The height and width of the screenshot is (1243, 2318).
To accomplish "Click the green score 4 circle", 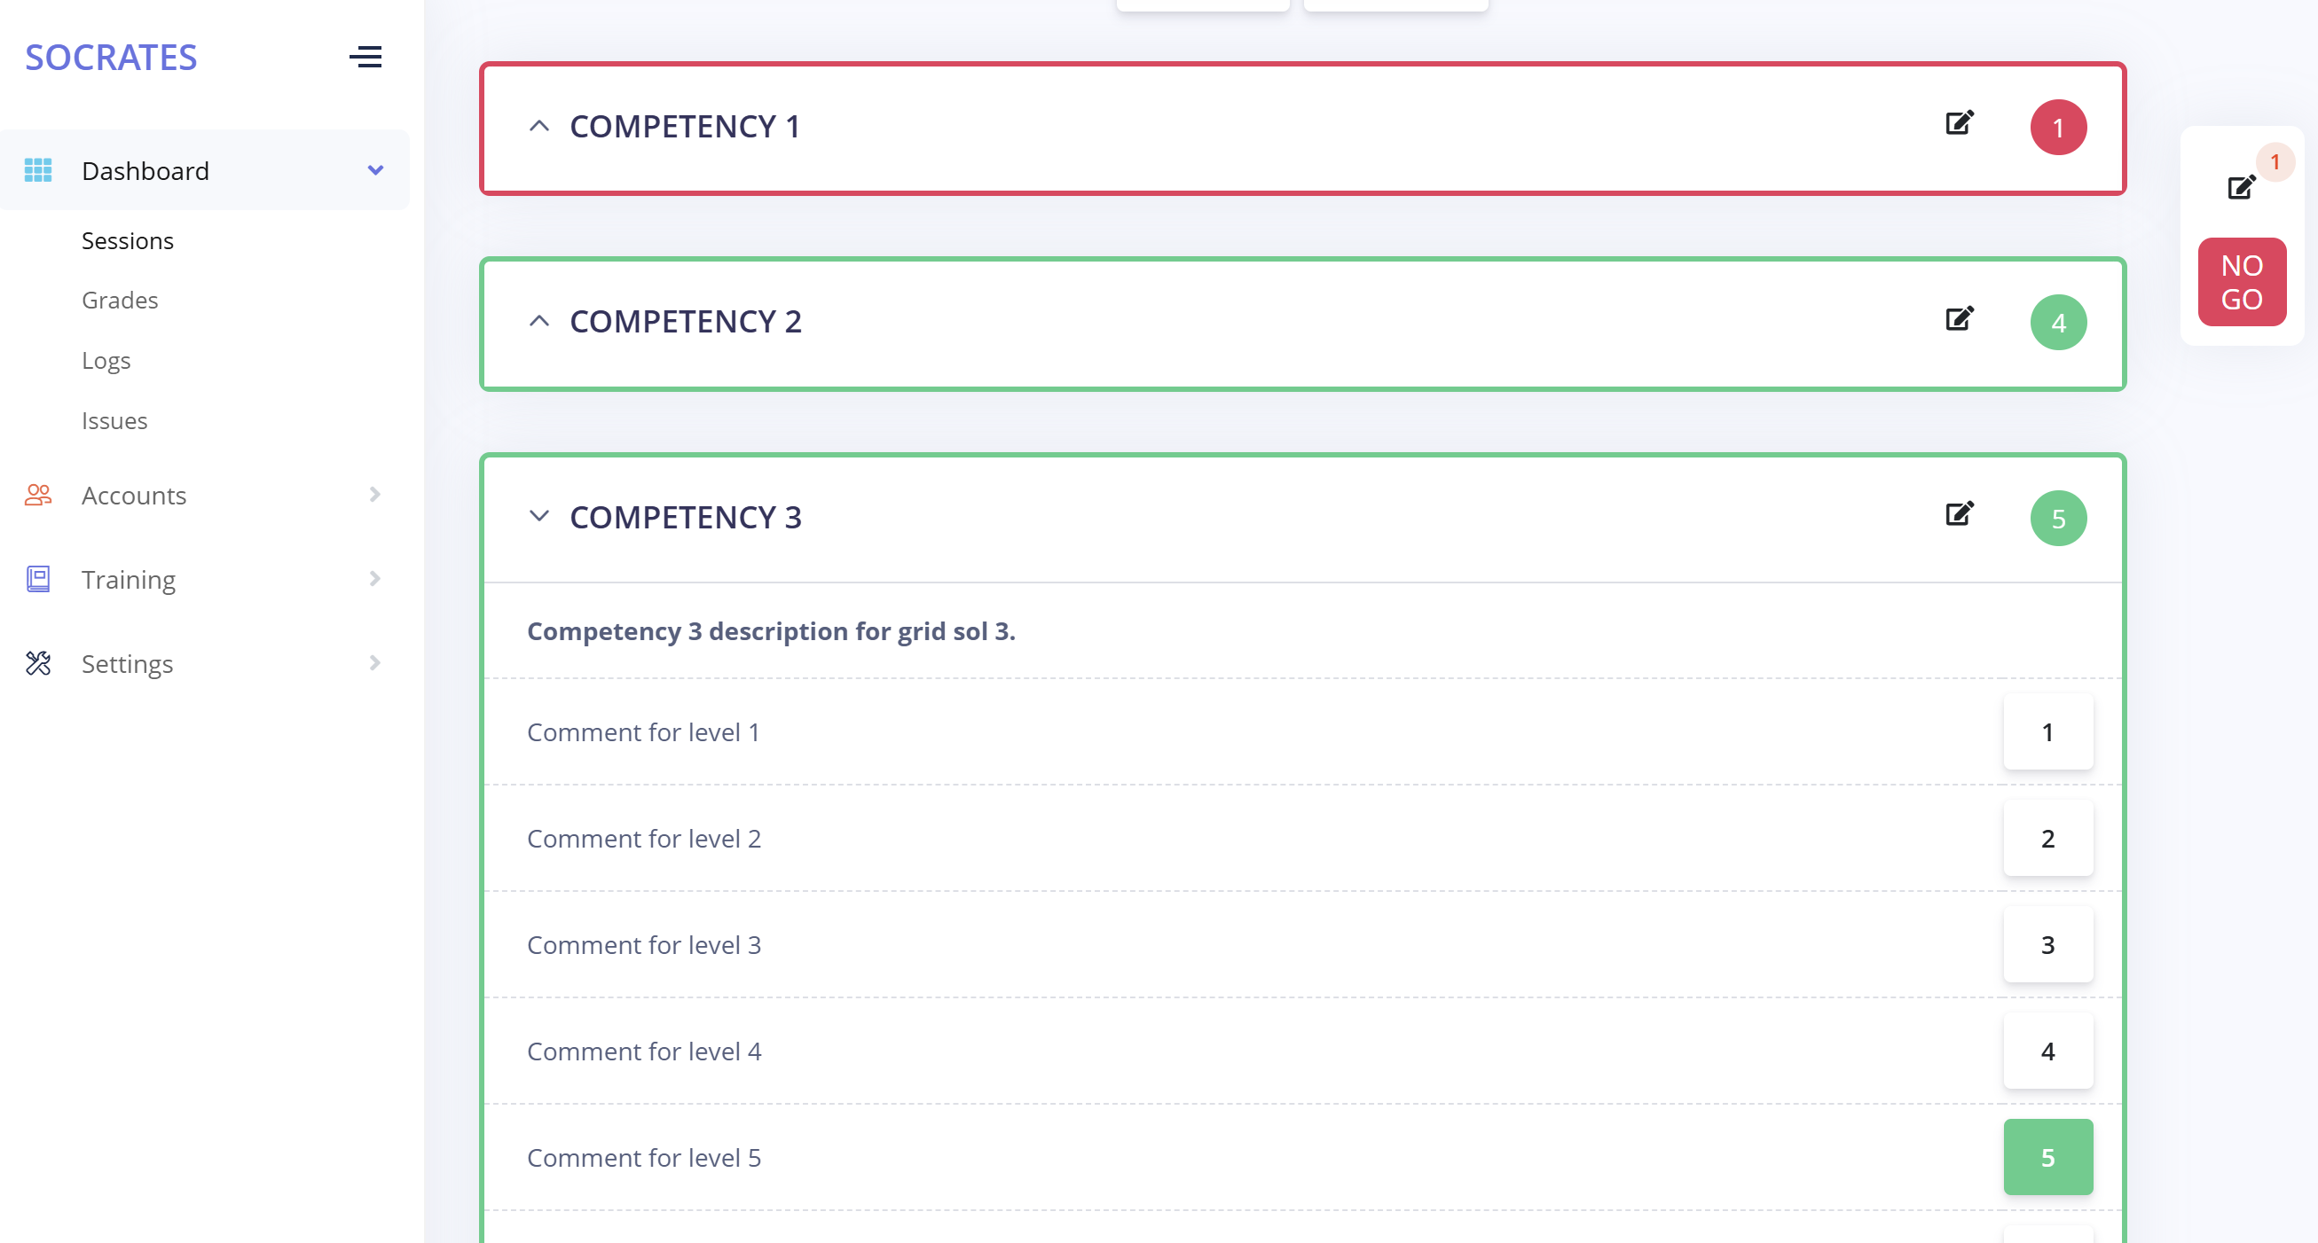I will (x=2058, y=323).
